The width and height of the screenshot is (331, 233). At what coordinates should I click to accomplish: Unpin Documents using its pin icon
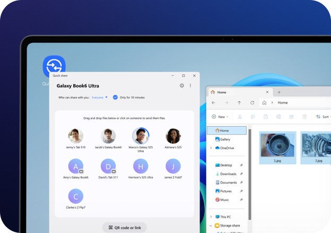(241, 183)
